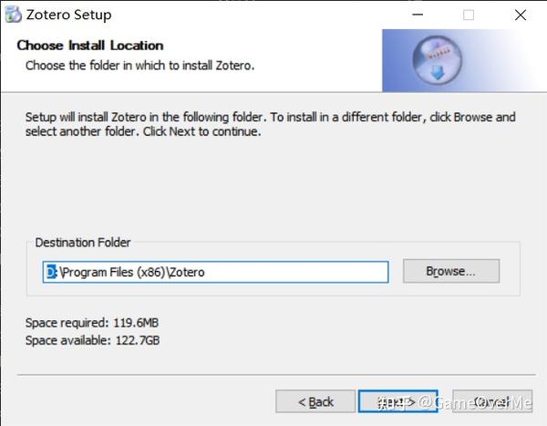The width and height of the screenshot is (547, 426).
Task: Click Browse to choose another folder
Action: [450, 271]
